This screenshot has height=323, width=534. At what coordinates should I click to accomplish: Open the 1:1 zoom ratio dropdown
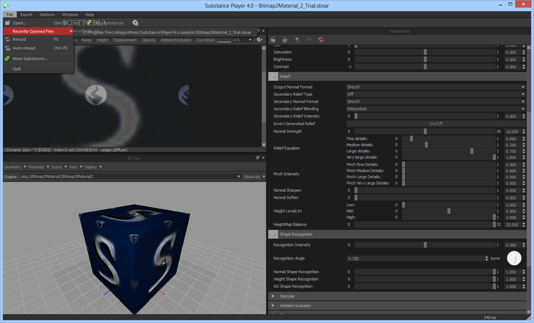tap(242, 40)
